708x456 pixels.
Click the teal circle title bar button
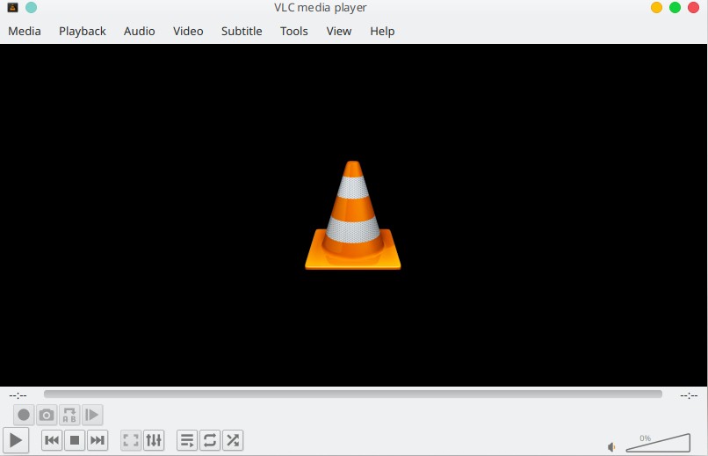(x=31, y=8)
